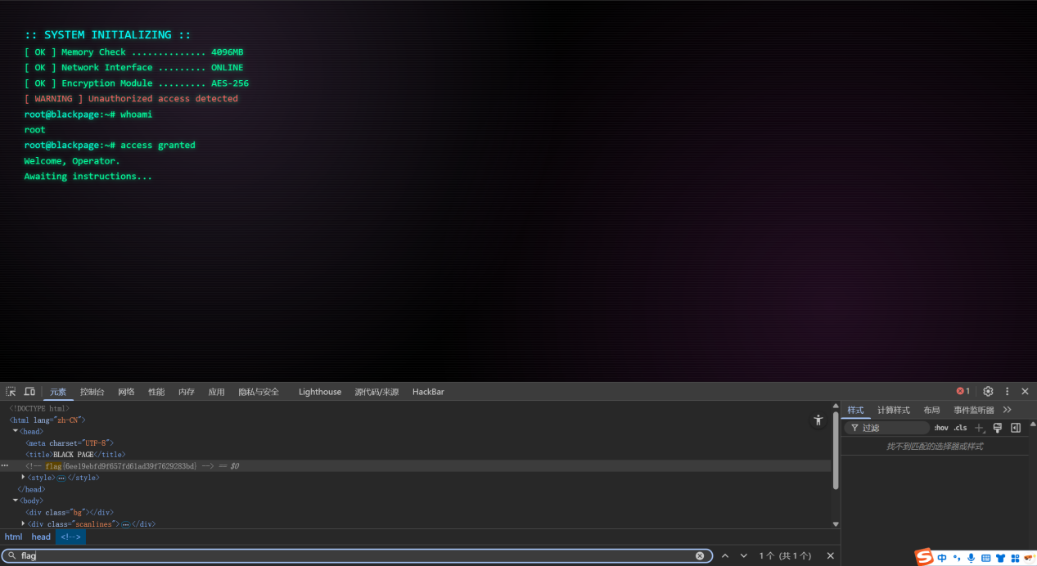
Task: Open the DevTools three-dot customize menu
Action: (1008, 392)
